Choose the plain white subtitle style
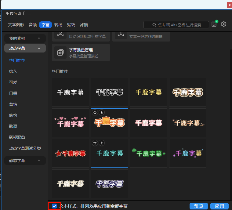 coord(71,92)
